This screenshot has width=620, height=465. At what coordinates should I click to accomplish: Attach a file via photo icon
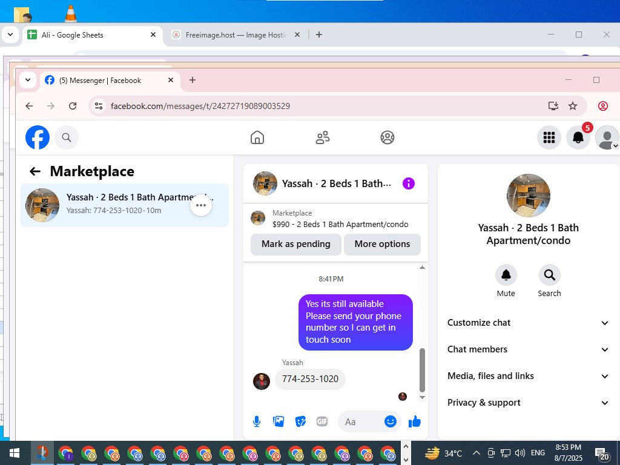click(279, 421)
